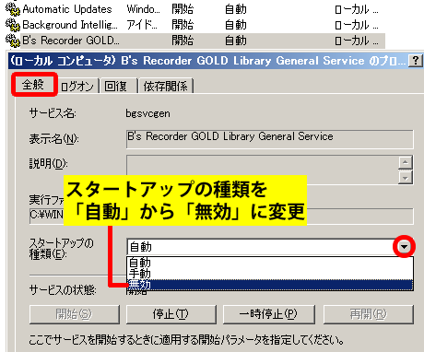Image resolution: width=424 pixels, height=352 pixels.
Task: Select the B's Recorder GOLD... service row name
Action: (71, 41)
